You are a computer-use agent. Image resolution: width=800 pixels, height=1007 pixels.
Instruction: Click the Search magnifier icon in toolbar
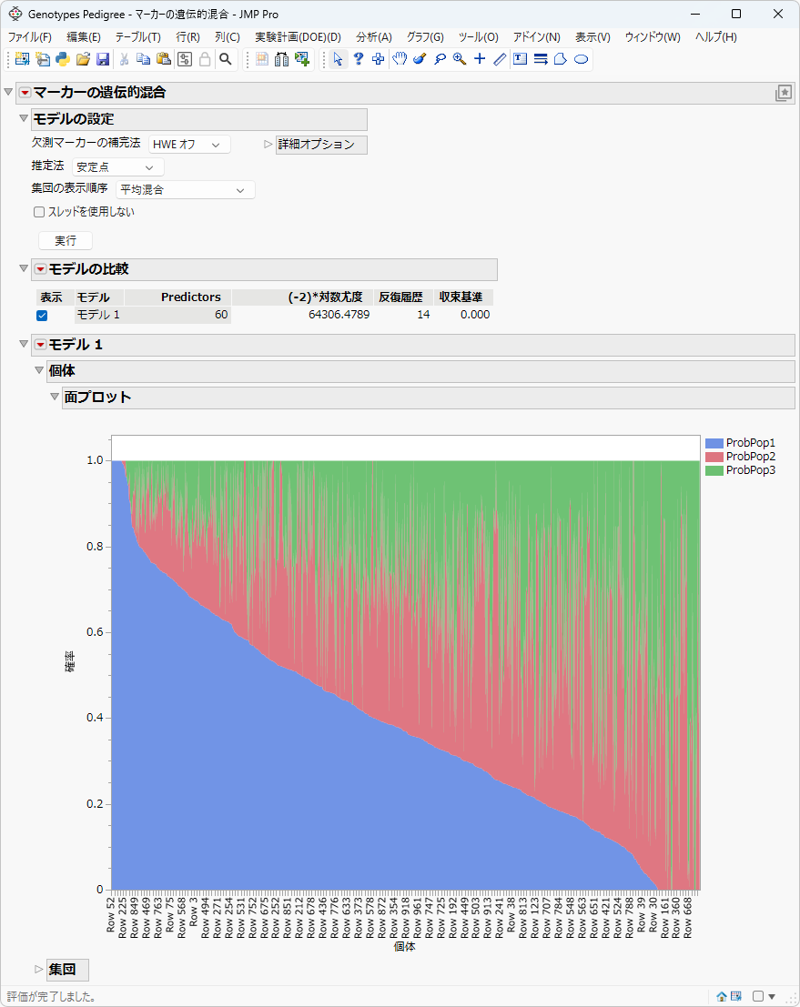226,59
